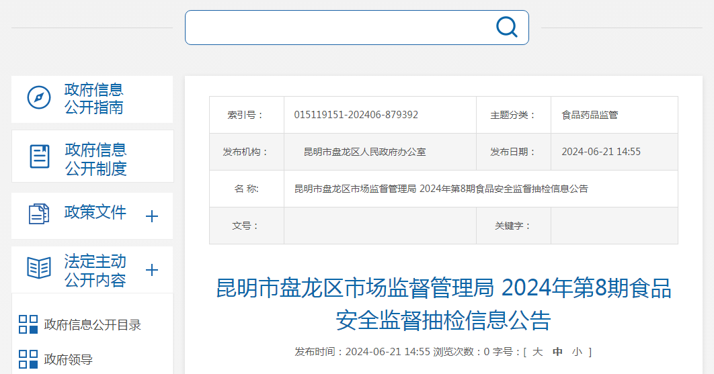Select index number 015119151-202406-879392
714x374 pixels.
pyautogui.click(x=356, y=115)
